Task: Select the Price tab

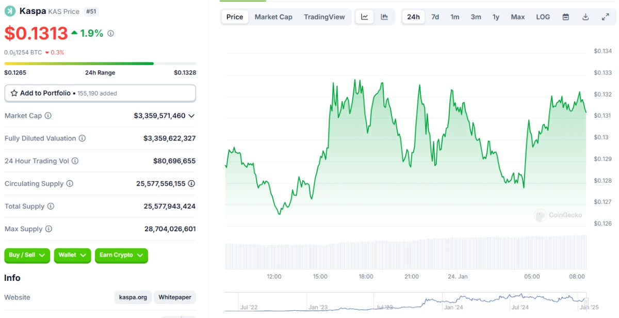Action: click(x=235, y=17)
